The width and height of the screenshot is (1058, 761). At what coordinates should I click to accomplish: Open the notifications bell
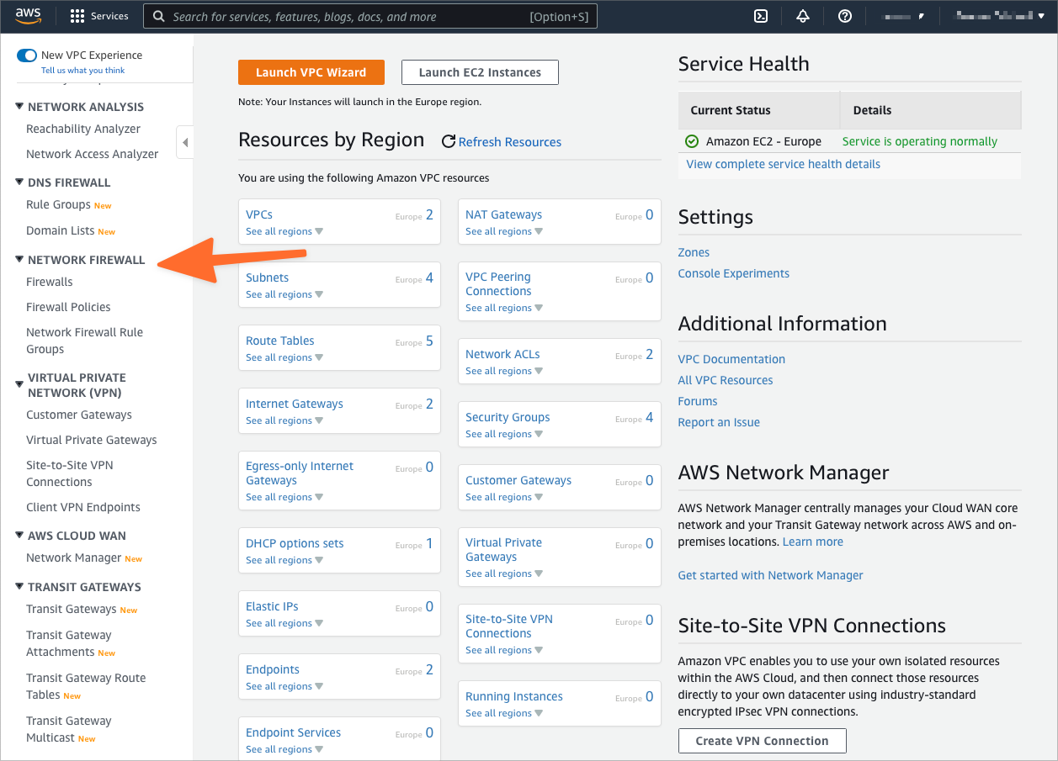click(803, 16)
